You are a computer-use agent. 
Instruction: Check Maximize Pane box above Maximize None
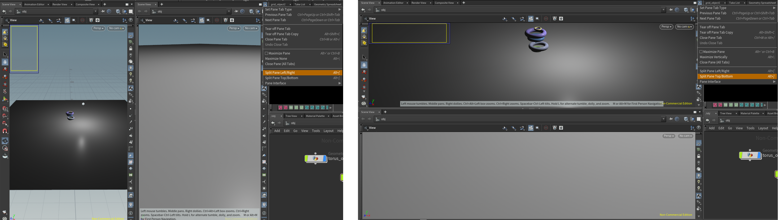tap(266, 53)
